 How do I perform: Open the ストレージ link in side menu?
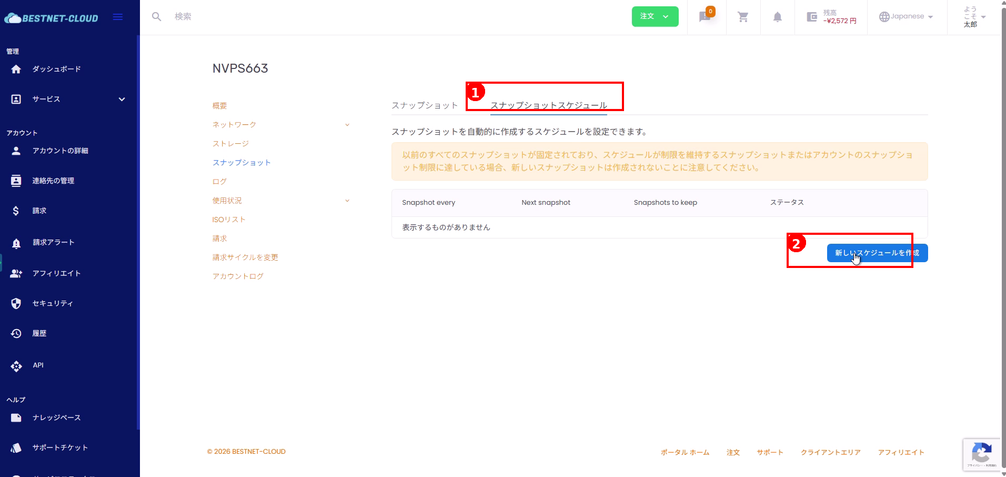[230, 144]
